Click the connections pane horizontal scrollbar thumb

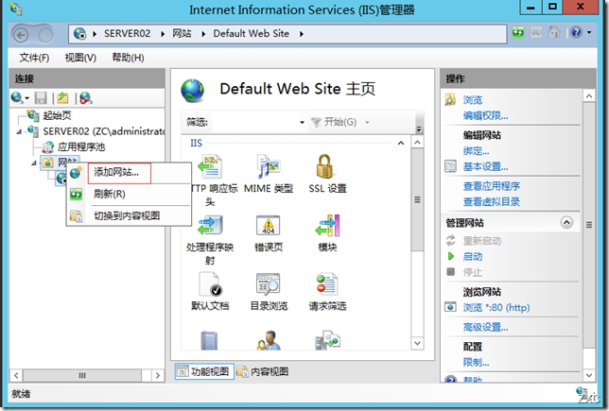[x=82, y=375]
